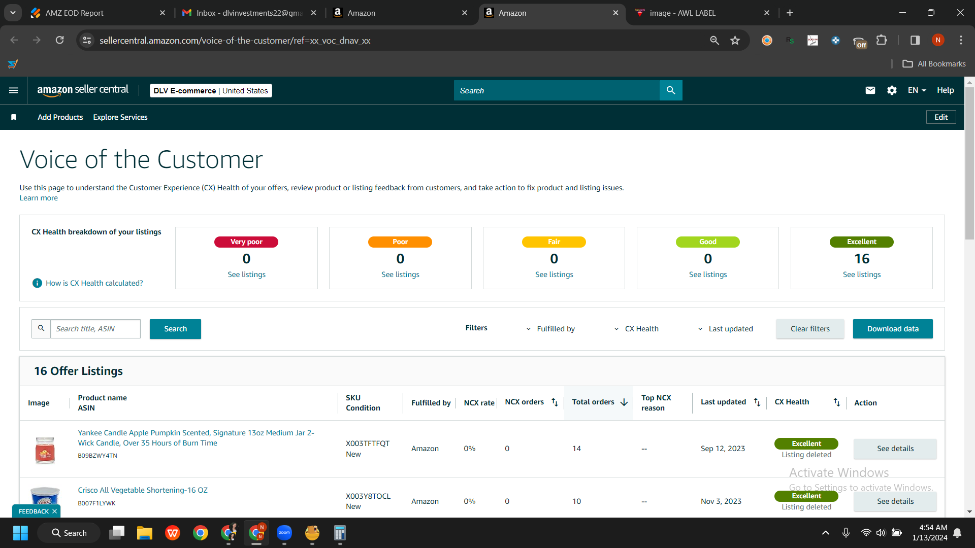Sort listings by the NCX orders arrows
Screen dimensions: 975x548
pos(555,402)
